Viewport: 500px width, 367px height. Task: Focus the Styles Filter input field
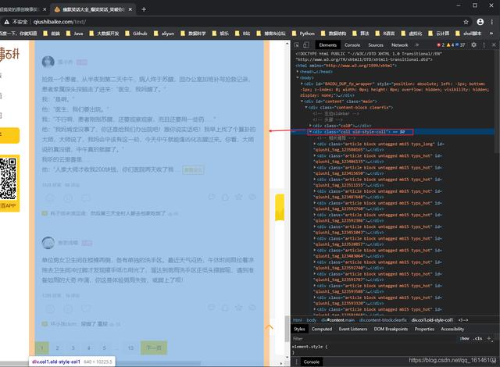(x=373, y=338)
